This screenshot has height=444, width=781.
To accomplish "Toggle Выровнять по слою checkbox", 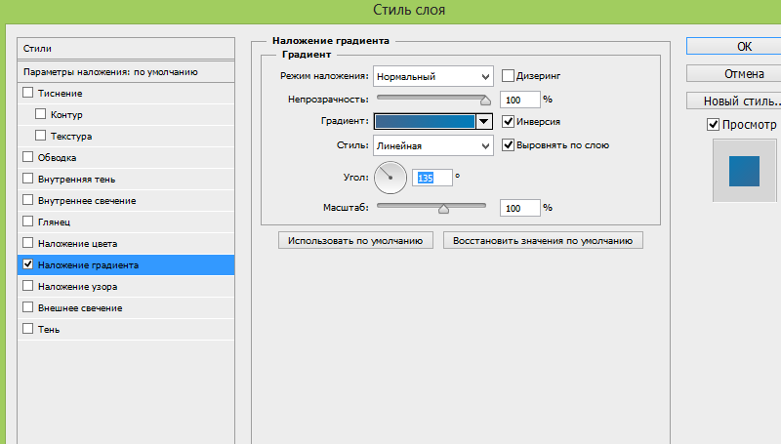I will 509,145.
